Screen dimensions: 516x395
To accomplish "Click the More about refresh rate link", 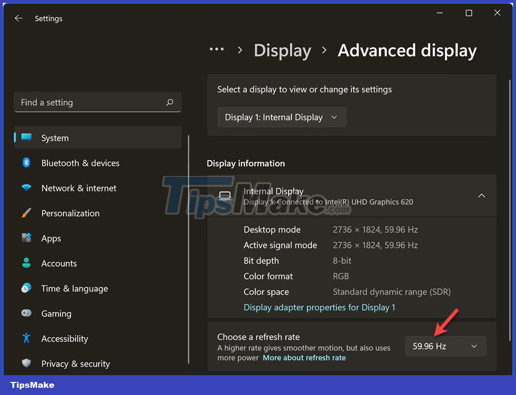I will pyautogui.click(x=304, y=358).
